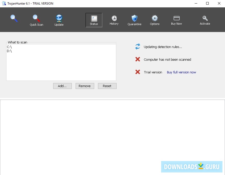Click the empty results pane at the bottom
Viewport: 225px width, 175px height.
[x=112, y=137]
